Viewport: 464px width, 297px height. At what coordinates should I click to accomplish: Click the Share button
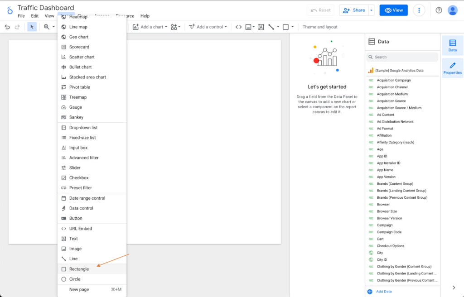click(x=354, y=10)
